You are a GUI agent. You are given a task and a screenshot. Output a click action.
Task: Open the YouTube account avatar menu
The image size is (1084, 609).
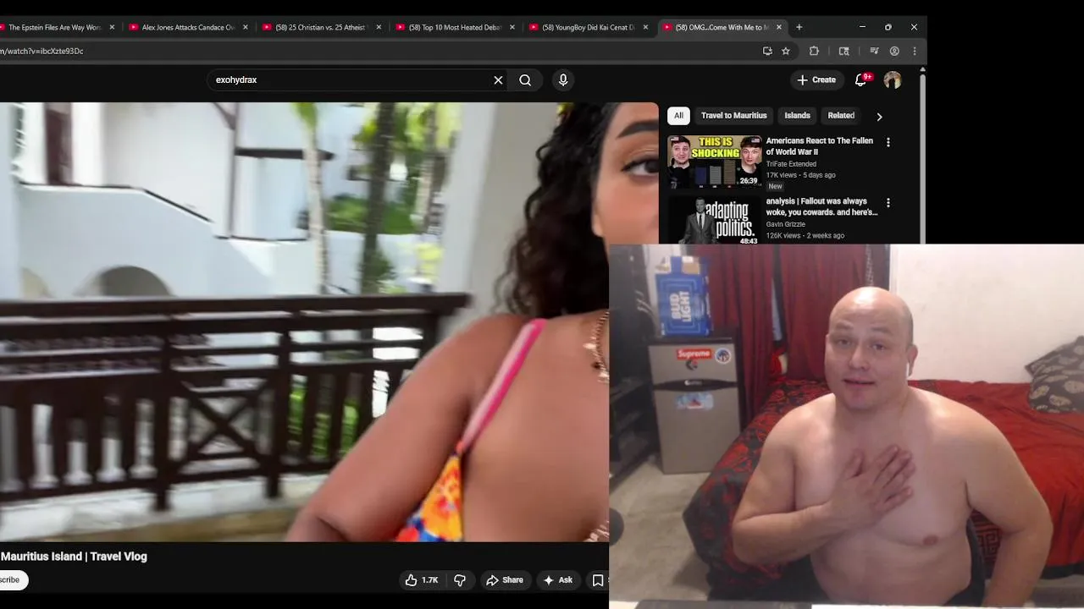[x=893, y=80]
